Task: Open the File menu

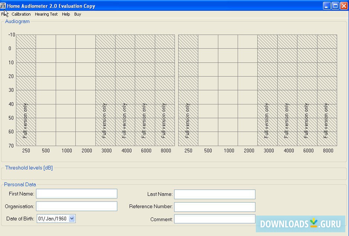Action: click(5, 14)
